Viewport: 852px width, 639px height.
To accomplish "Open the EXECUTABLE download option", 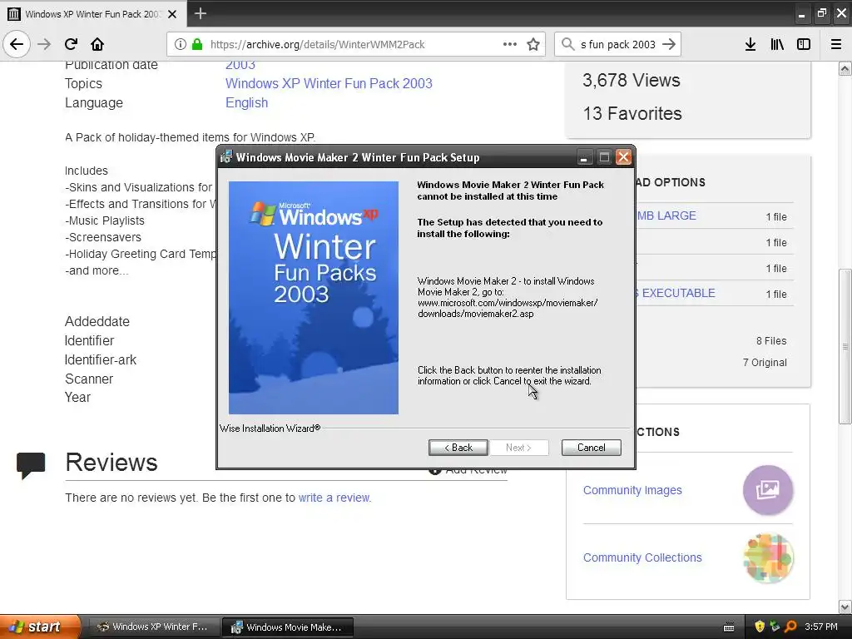I will [676, 293].
